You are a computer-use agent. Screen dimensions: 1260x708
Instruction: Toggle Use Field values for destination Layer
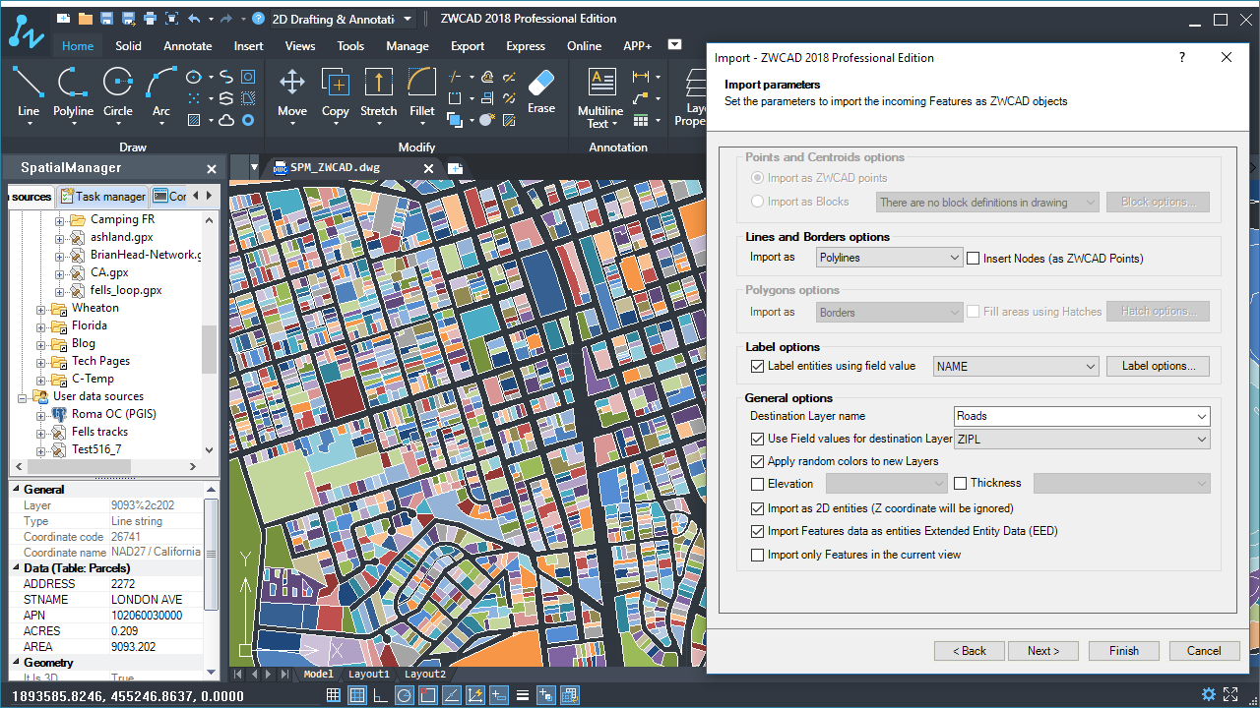pyautogui.click(x=757, y=439)
